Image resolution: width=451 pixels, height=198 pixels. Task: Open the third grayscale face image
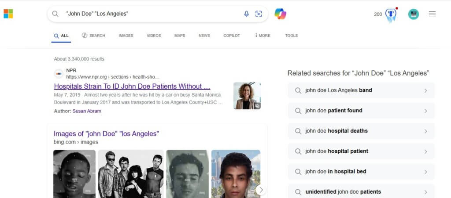coord(188,174)
